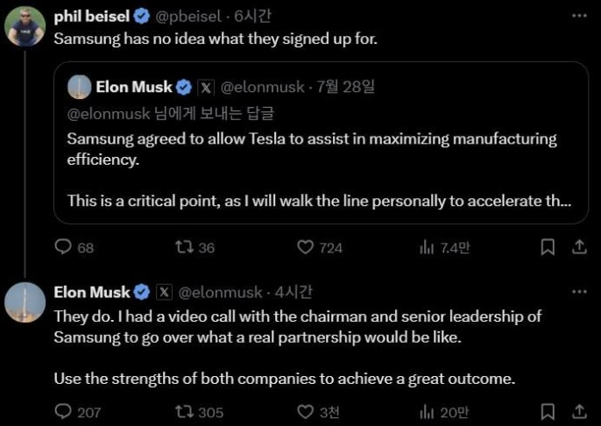Viewport: 601px width, 426px height.
Task: Reply to Elon Musk's bottom post
Action: (63, 411)
